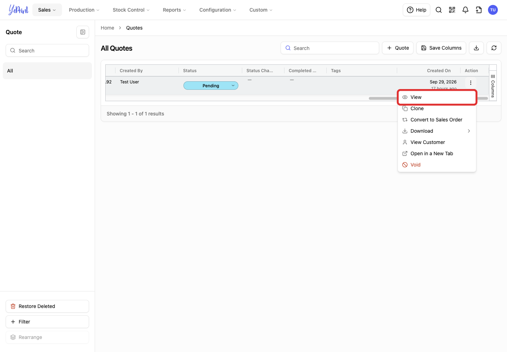Expand the Reports menu
This screenshot has height=352, width=507.
[x=174, y=10]
